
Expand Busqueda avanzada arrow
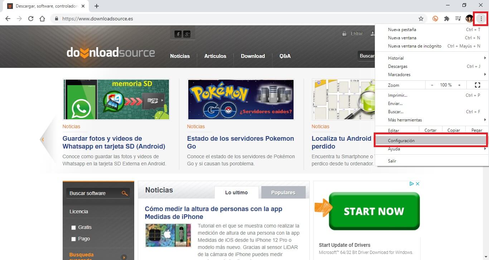[x=124, y=257]
